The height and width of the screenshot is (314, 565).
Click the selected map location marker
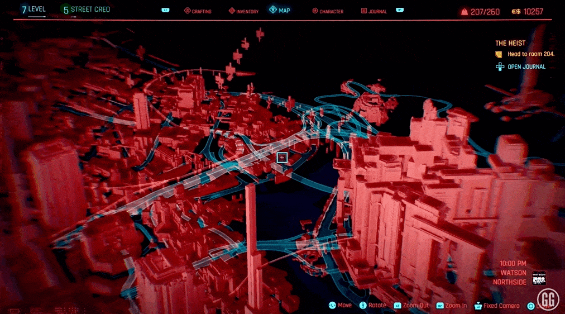click(282, 158)
